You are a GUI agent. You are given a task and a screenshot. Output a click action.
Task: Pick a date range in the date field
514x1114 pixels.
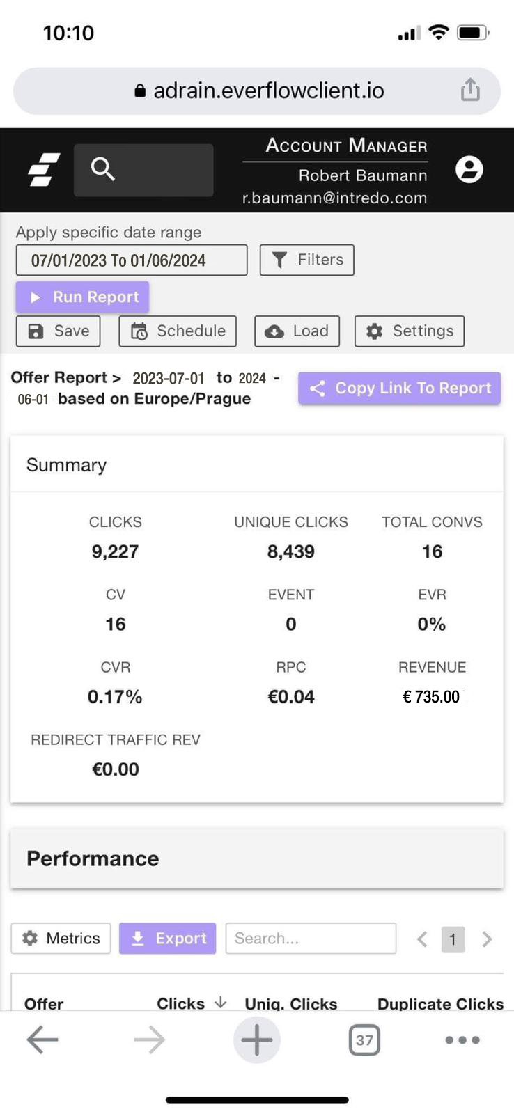pyautogui.click(x=132, y=260)
